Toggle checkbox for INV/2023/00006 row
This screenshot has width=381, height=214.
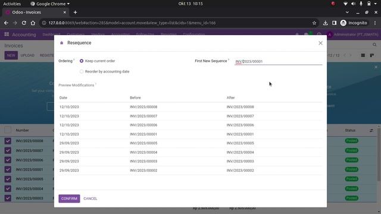click(x=8, y=160)
